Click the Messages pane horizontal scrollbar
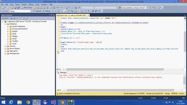Viewport: 187px width, 105px height. [120, 90]
